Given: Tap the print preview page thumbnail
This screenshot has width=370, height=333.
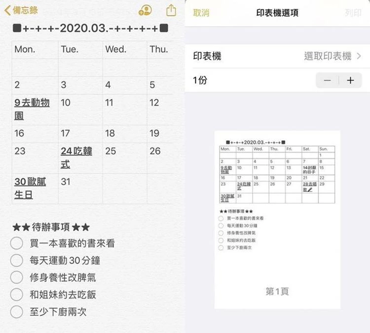Looking at the screenshot, I should tap(277, 220).
